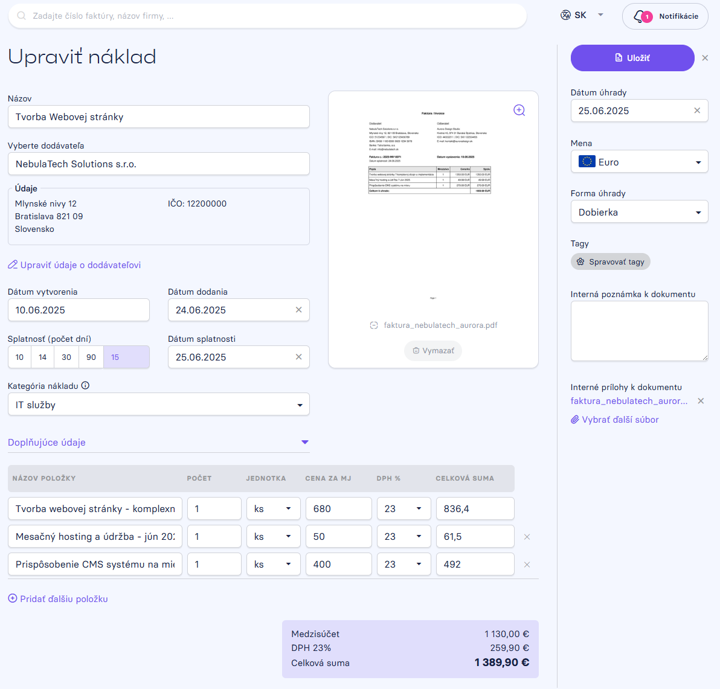Remove internal attachment faktura_nebulatech_auror

[701, 401]
